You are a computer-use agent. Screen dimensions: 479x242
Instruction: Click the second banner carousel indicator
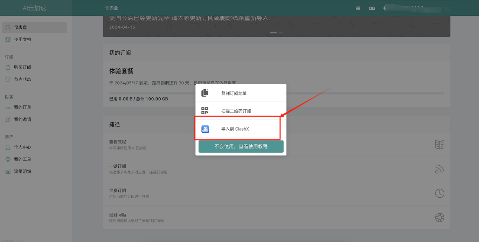281,33
